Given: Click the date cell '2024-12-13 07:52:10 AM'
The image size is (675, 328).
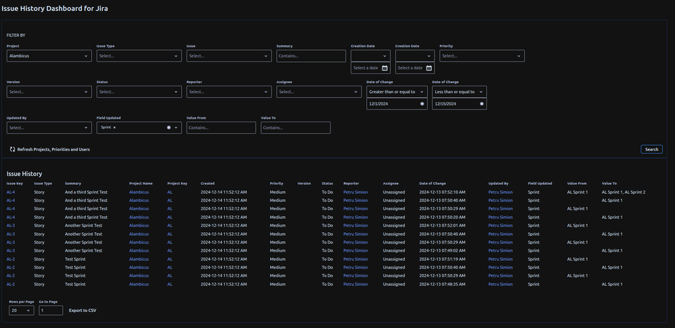Looking at the screenshot, I should [442, 192].
